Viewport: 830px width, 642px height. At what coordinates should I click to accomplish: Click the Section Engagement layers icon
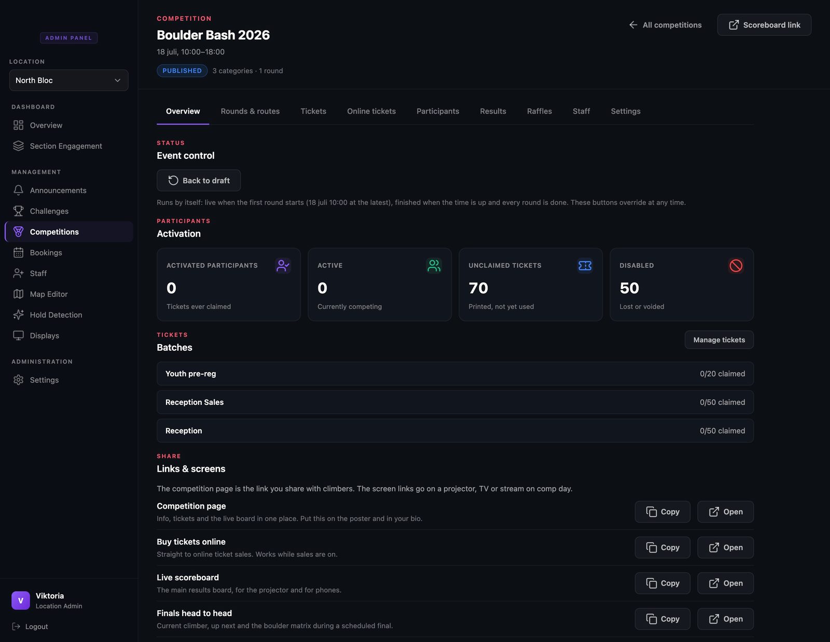pyautogui.click(x=19, y=146)
